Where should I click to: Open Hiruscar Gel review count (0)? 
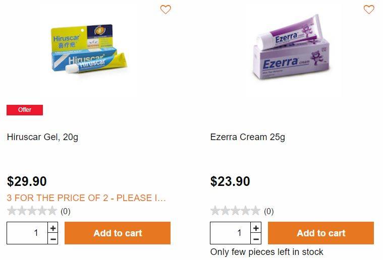click(x=66, y=211)
